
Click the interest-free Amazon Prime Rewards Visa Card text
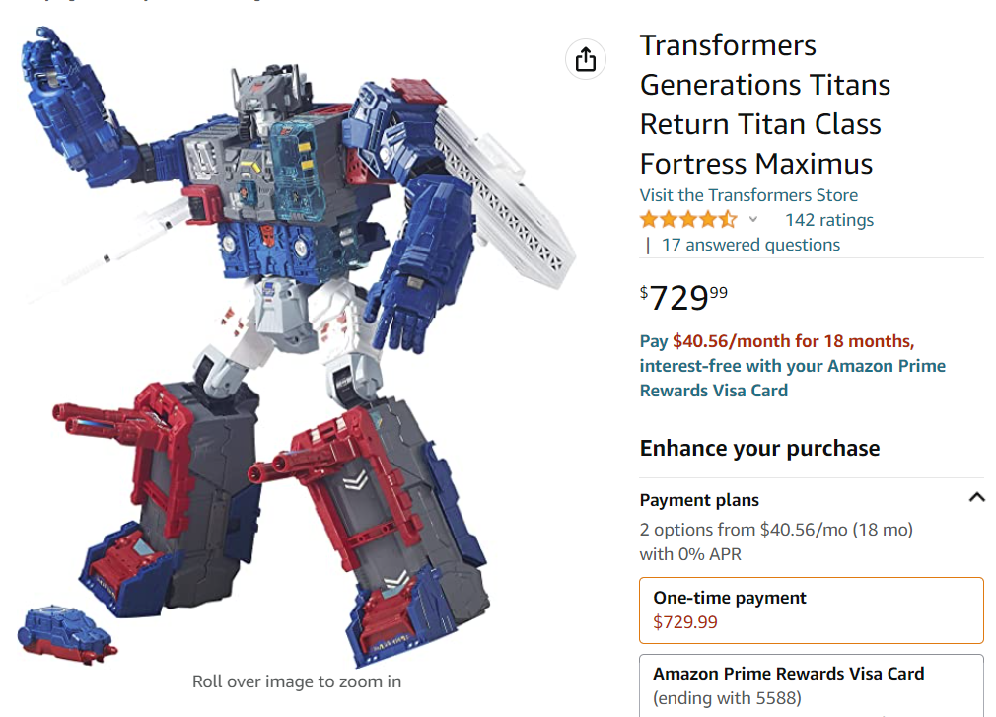coord(792,378)
